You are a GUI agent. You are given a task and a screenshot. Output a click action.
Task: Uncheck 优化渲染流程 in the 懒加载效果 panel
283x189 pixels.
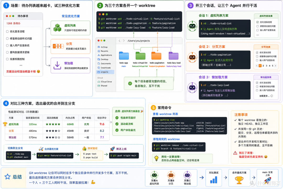[x=257, y=83]
